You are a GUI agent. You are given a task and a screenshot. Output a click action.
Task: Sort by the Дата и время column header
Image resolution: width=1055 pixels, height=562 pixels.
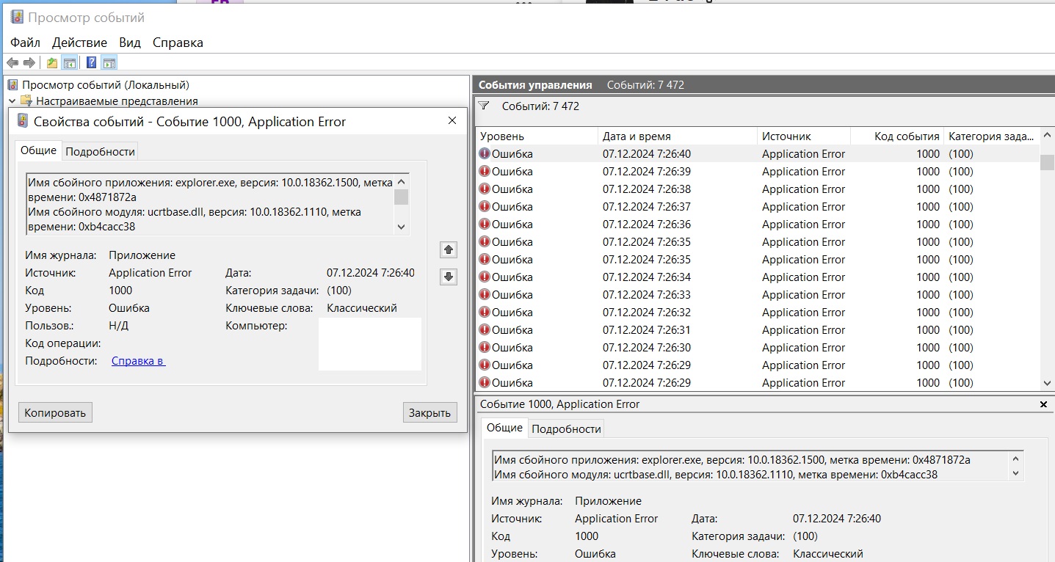tap(678, 136)
